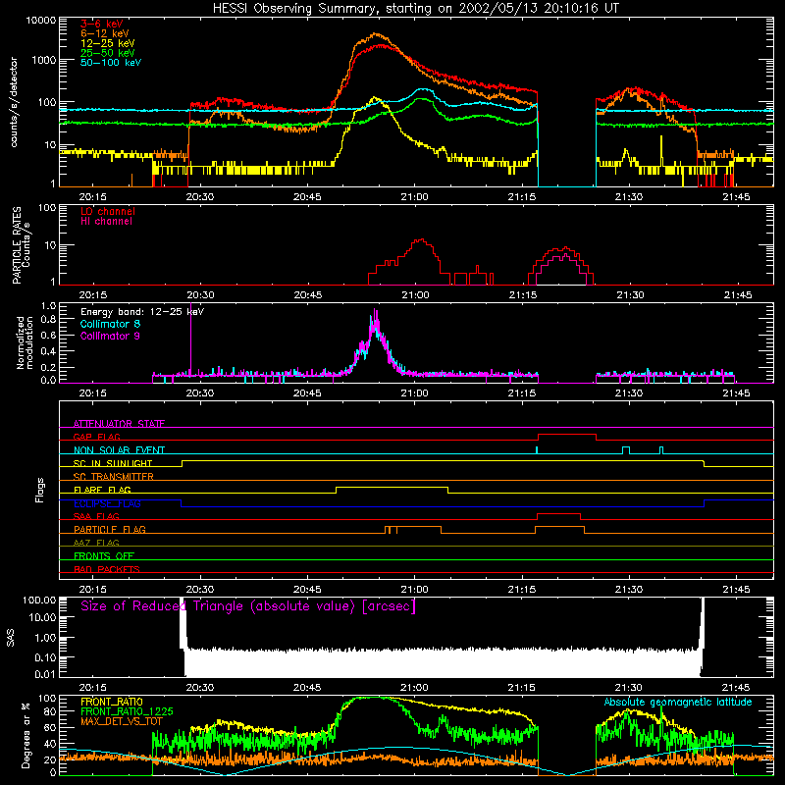Click the counts/s/detector axis label

pos(14,102)
